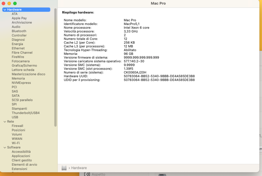Viewport: 262px width, 176px height.
Task: Select Archiviazione in the hardware list
Action: pyautogui.click(x=22, y=23)
